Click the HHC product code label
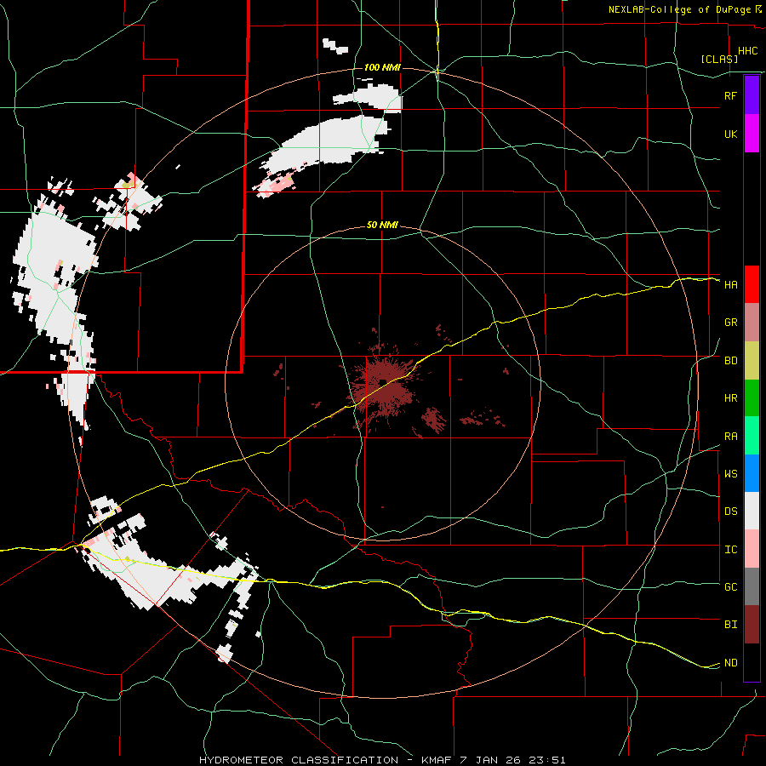Image resolution: width=766 pixels, height=766 pixels. (747, 51)
